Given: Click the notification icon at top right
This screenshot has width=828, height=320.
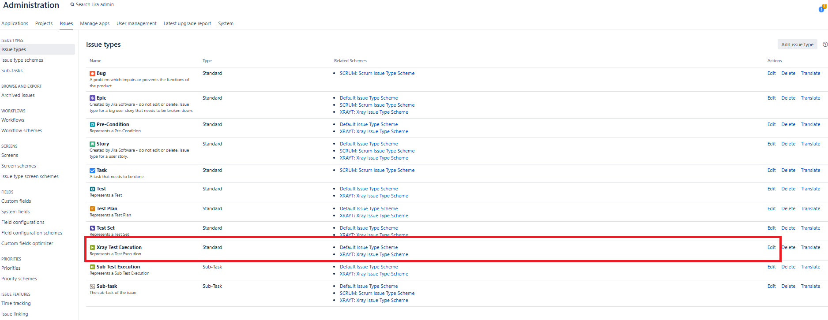Looking at the screenshot, I should click(x=821, y=9).
